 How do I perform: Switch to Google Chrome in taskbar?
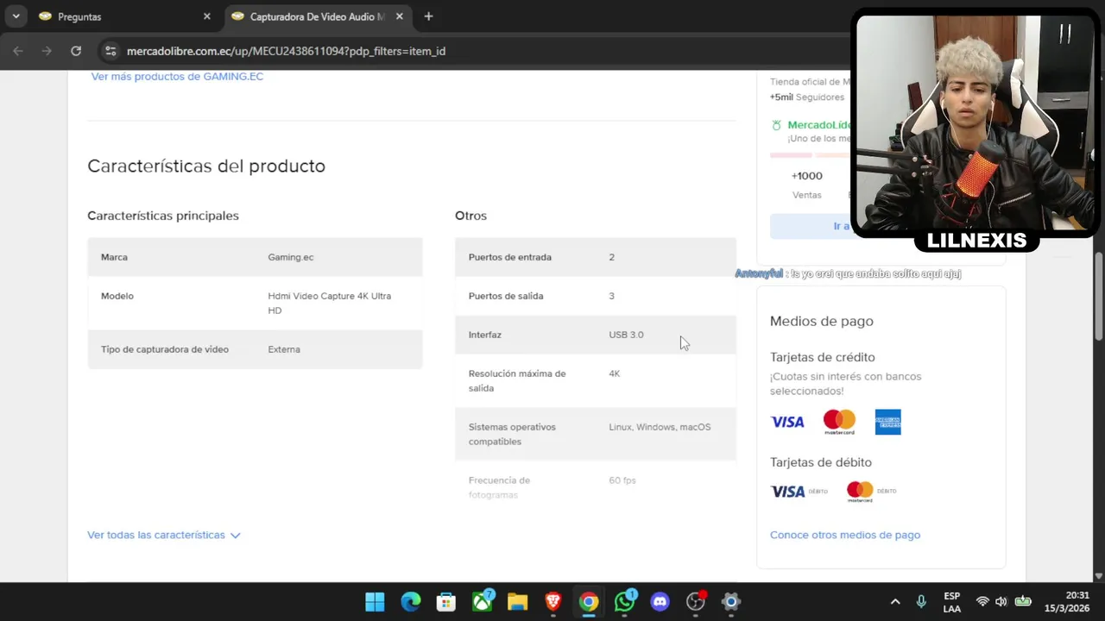coord(589,602)
